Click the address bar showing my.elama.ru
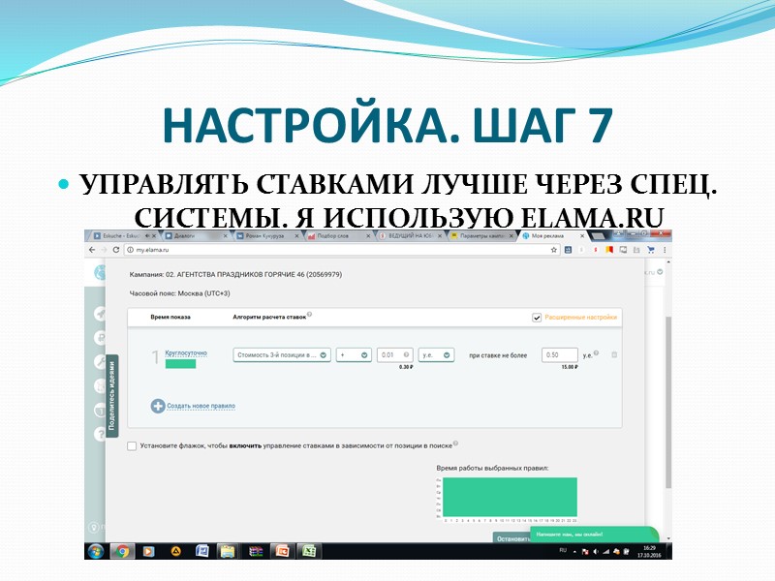 pos(341,250)
